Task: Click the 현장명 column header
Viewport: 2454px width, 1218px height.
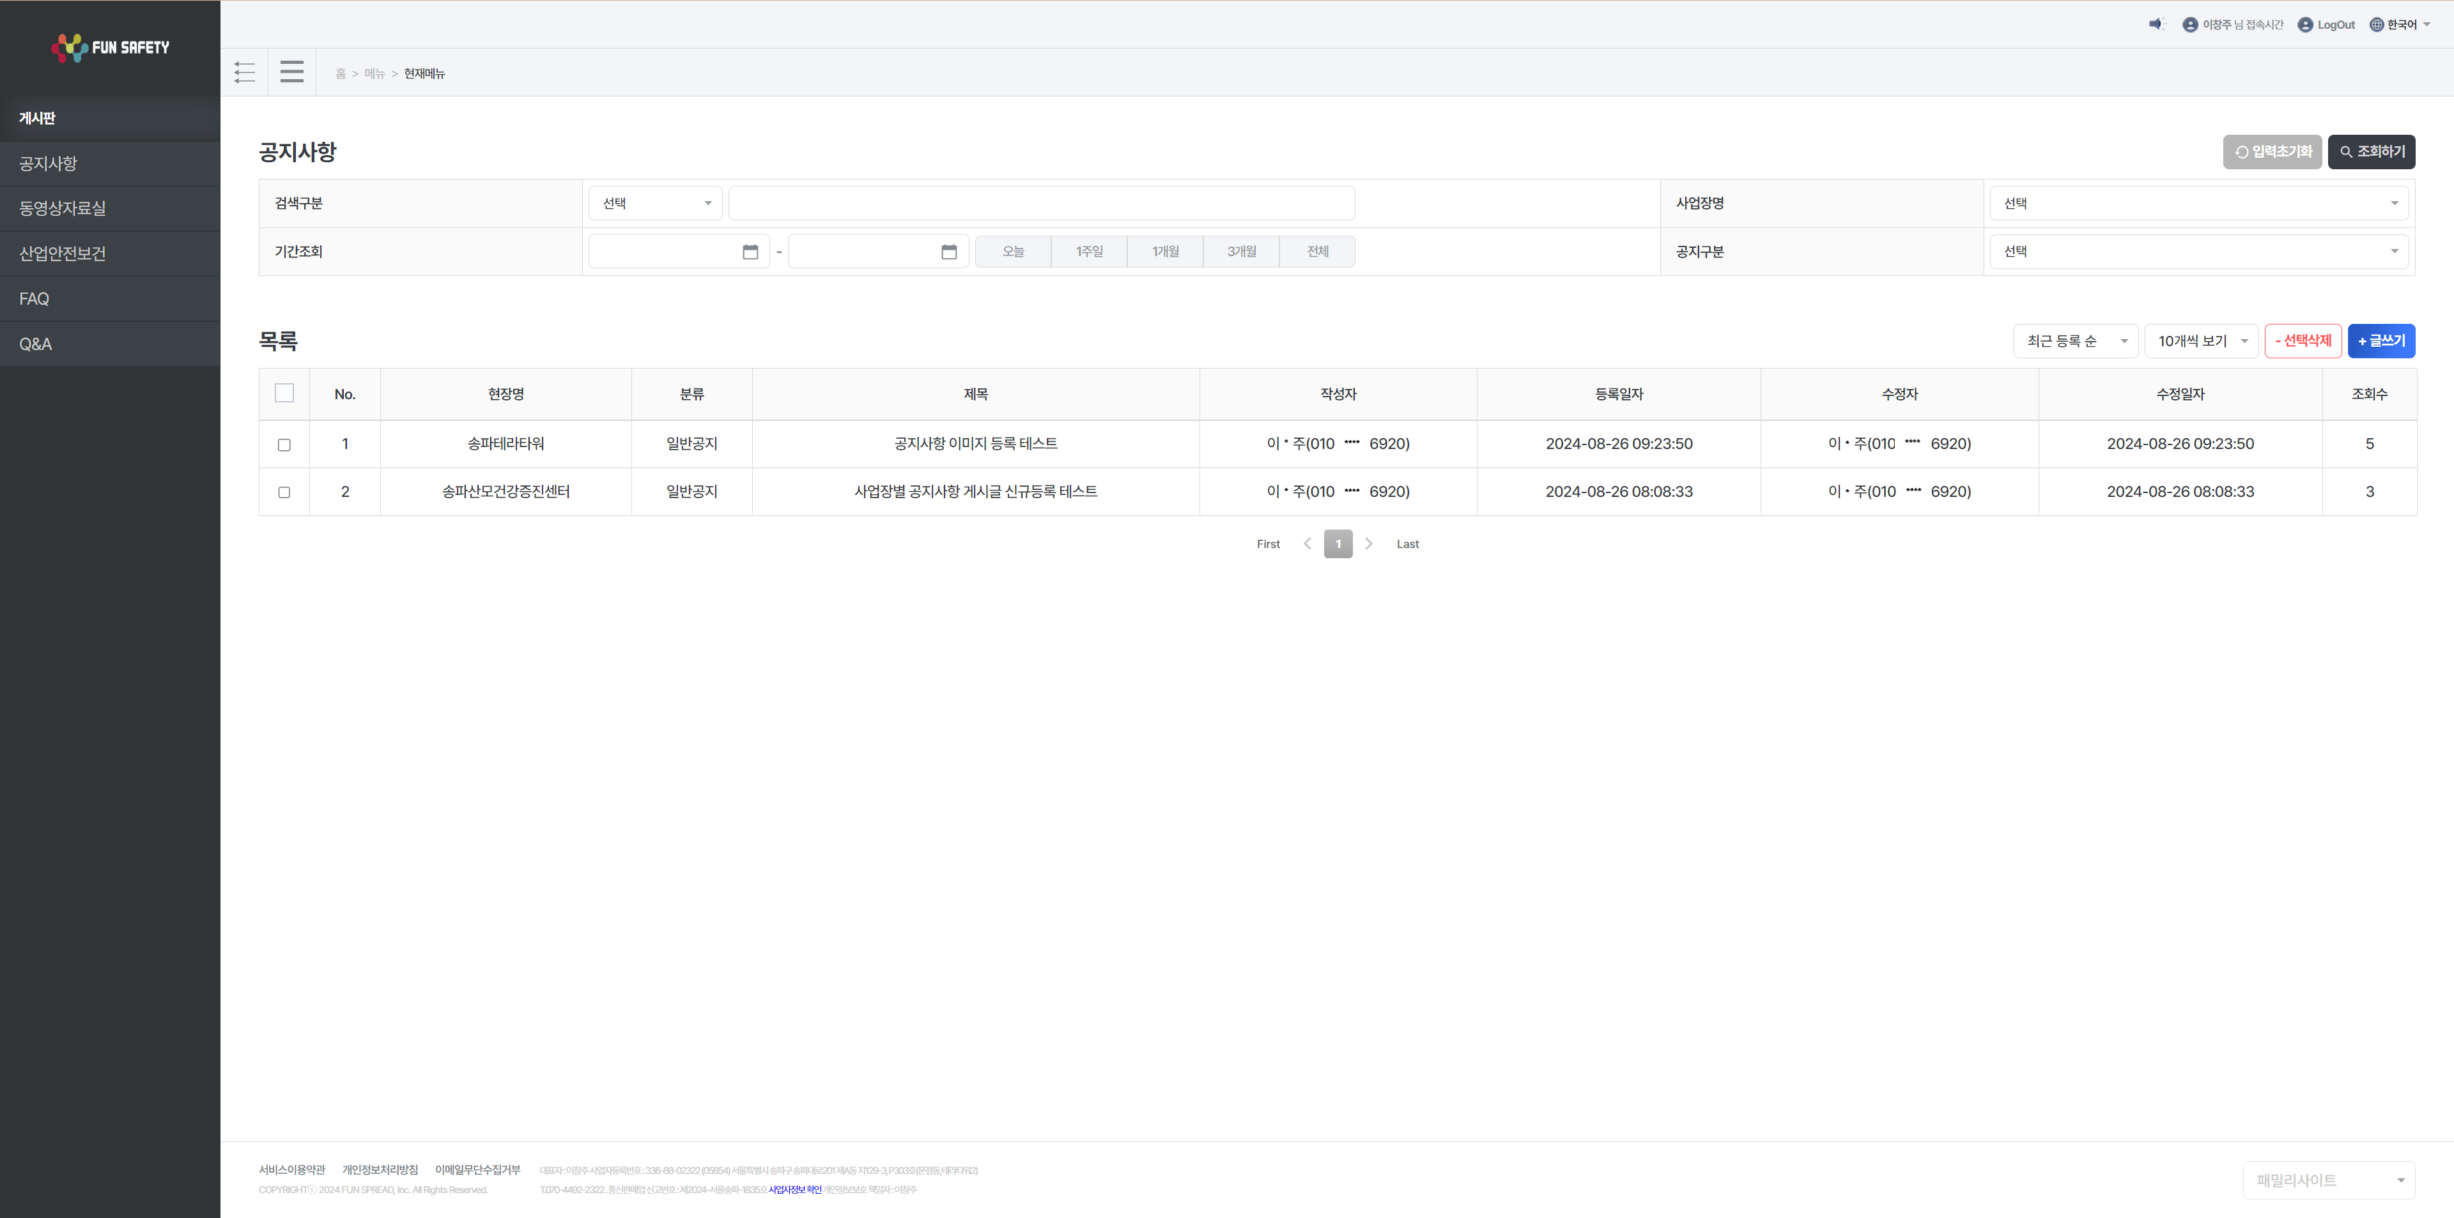Action: coord(506,394)
